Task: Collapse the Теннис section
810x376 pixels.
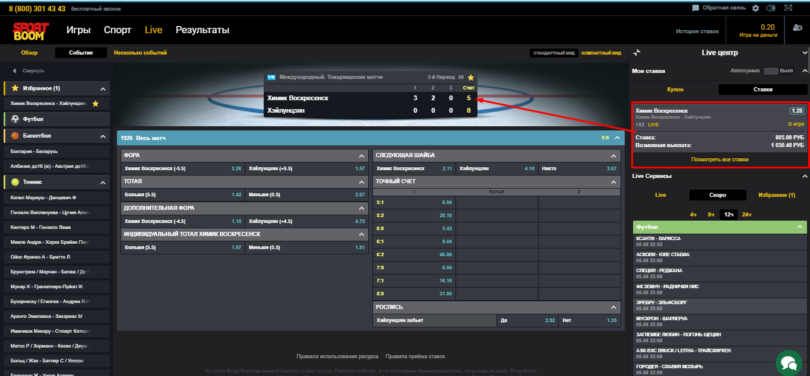Action: [103, 183]
